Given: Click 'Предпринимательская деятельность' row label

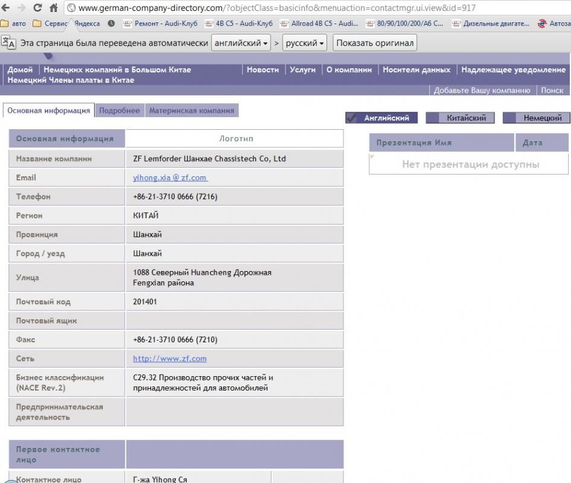Looking at the screenshot, I should 60,412.
